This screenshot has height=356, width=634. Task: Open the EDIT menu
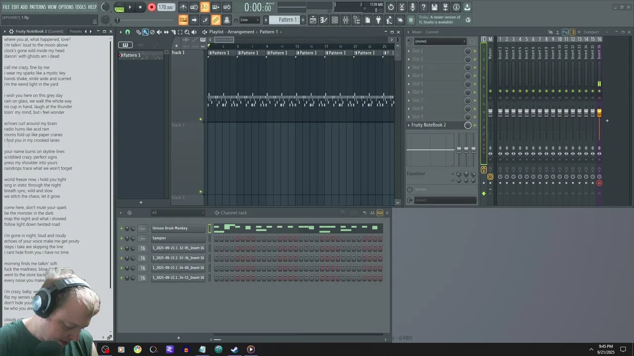coord(15,7)
